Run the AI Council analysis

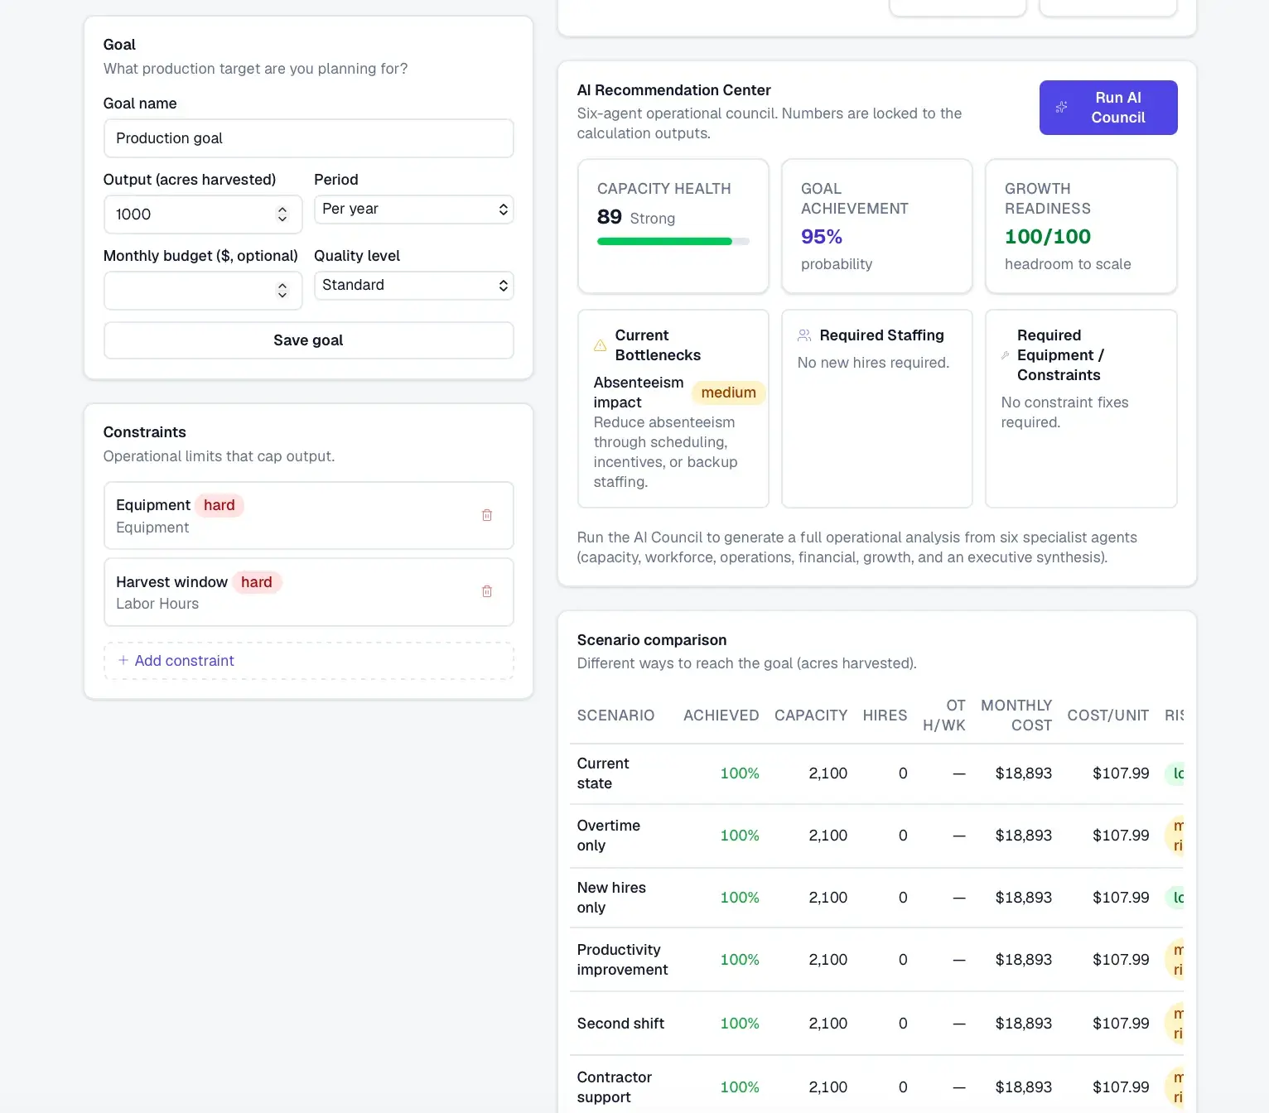[1108, 108]
